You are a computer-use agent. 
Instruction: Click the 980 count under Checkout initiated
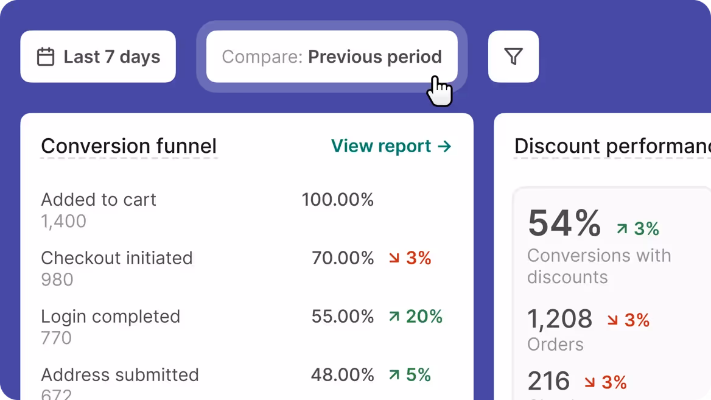coord(57,280)
